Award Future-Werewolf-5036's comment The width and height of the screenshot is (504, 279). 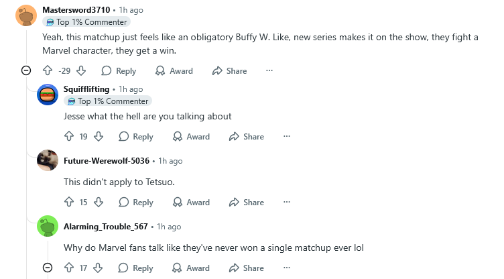coord(191,202)
